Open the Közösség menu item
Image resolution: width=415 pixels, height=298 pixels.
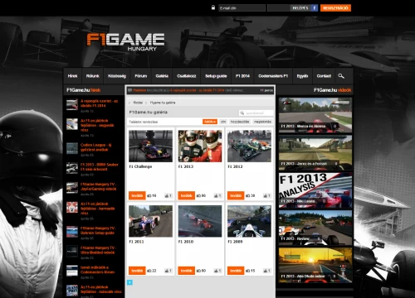click(117, 76)
